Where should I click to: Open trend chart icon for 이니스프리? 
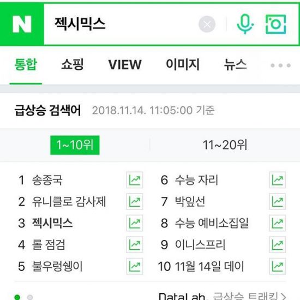click(277, 244)
